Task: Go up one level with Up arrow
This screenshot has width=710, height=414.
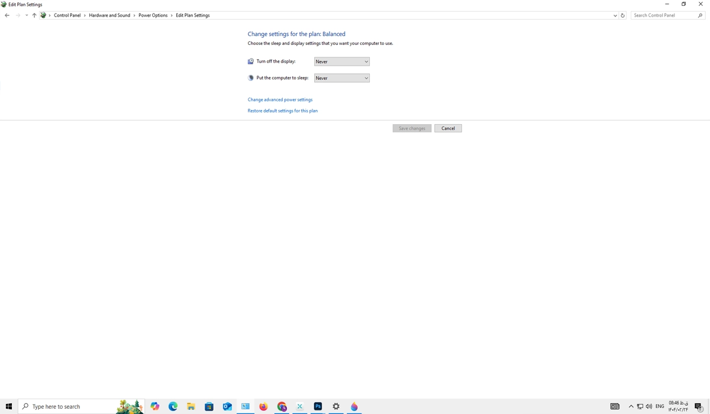Action: tap(34, 15)
